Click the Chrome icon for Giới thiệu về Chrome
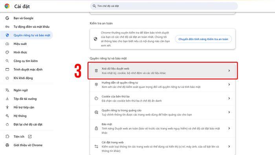The width and height of the screenshot is (275, 155). pos(7,145)
